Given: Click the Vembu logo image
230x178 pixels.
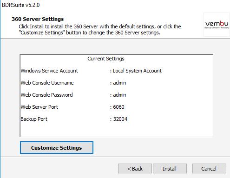Looking at the screenshot, I should (217, 25).
